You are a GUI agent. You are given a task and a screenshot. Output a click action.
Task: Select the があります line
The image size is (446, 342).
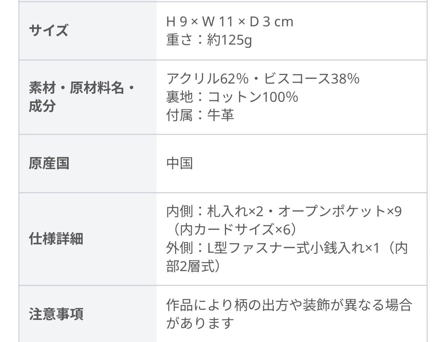(200, 323)
